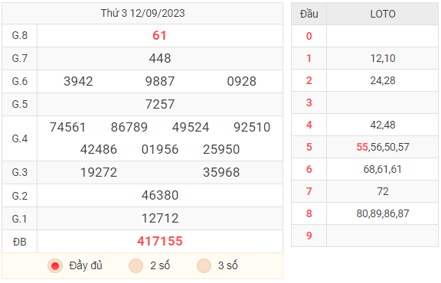This screenshot has height=283, width=441.
Task: Click the G.1 result 12712
Action: click(160, 219)
